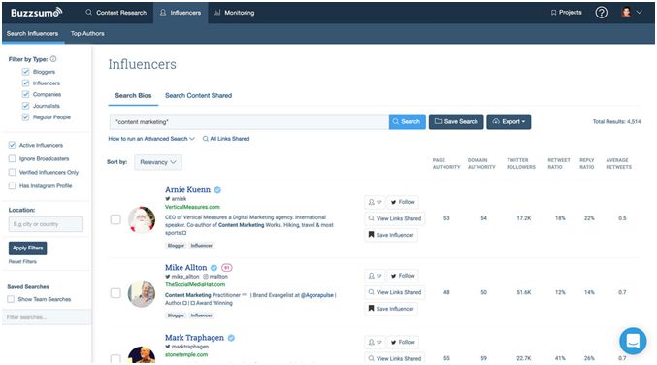This screenshot has width=657, height=365.
Task: Open Arnie Kuenn's profile name link
Action: [187, 190]
